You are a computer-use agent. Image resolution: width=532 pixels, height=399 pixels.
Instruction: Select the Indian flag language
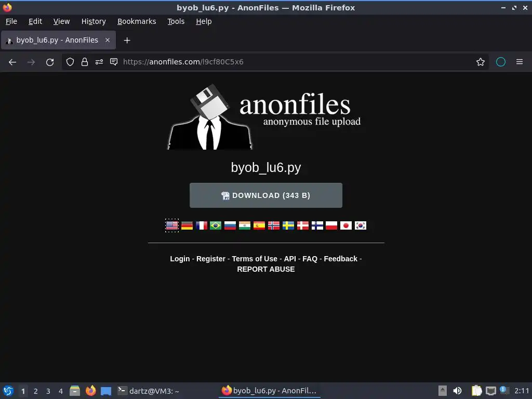pos(245,225)
